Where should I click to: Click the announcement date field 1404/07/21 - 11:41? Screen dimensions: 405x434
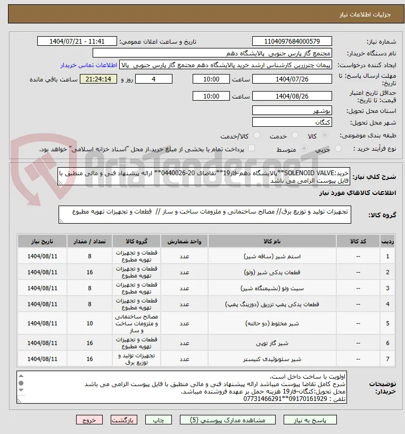click(77, 41)
